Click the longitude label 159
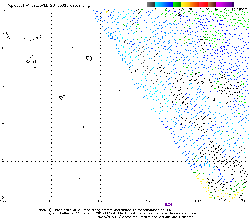 (149, 201)
